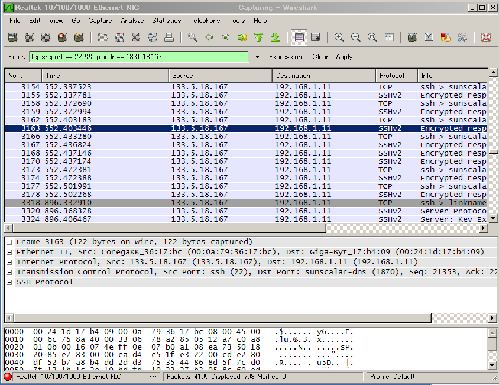Open the Analyze menu
The height and width of the screenshot is (385, 499).
coord(132,21)
